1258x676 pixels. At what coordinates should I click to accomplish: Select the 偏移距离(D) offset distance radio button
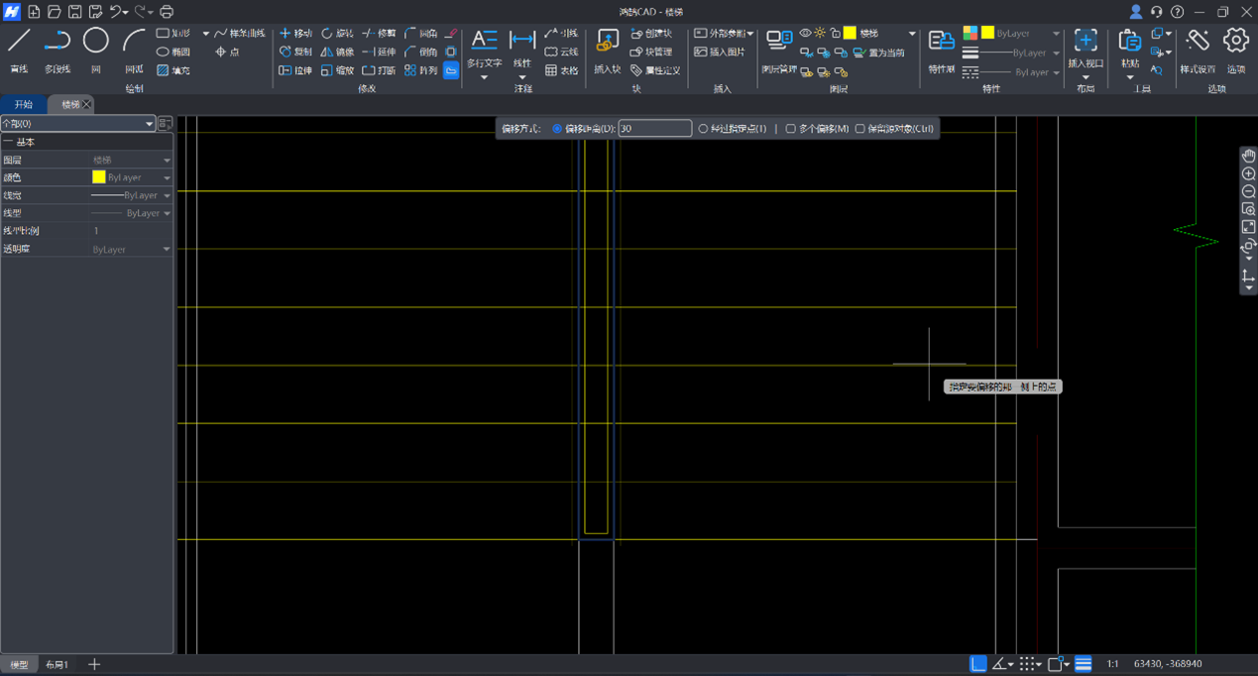click(557, 129)
